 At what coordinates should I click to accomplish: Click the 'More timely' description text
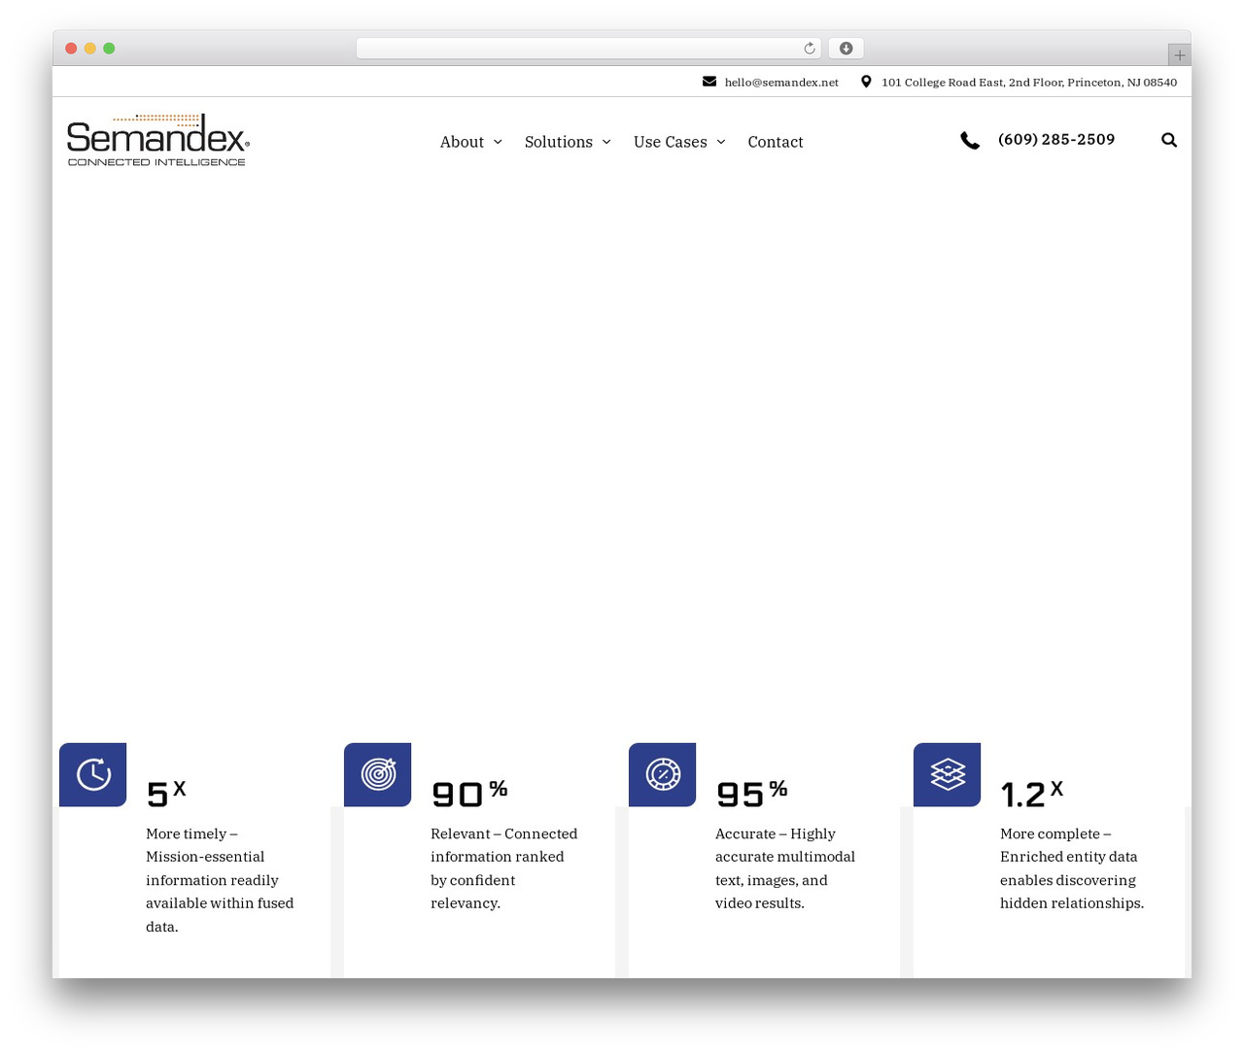coord(220,880)
